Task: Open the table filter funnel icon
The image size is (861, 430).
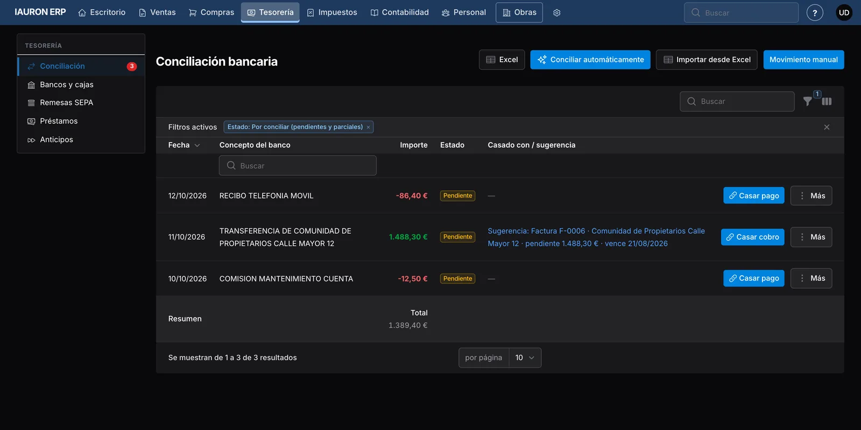Action: pos(808,101)
